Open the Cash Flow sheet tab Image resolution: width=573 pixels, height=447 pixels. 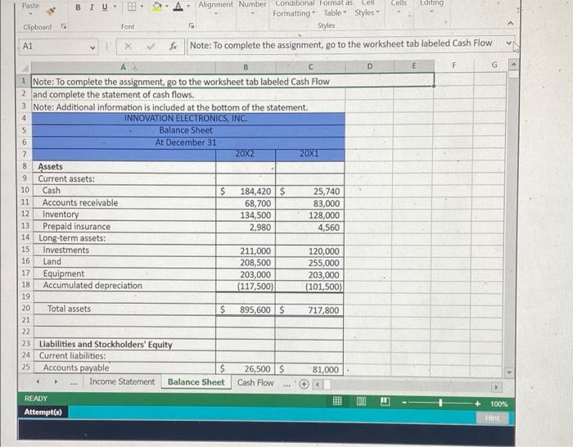[255, 382]
